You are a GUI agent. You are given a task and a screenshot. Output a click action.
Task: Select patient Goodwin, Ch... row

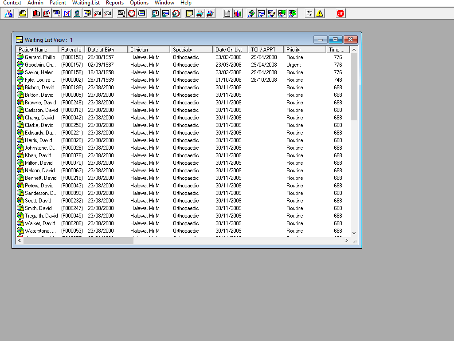pyautogui.click(x=183, y=65)
